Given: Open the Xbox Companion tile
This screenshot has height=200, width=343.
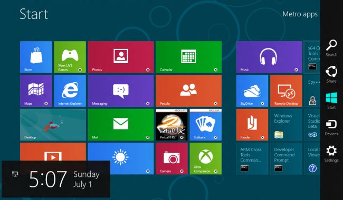Looking at the screenshot, I should [206, 158].
